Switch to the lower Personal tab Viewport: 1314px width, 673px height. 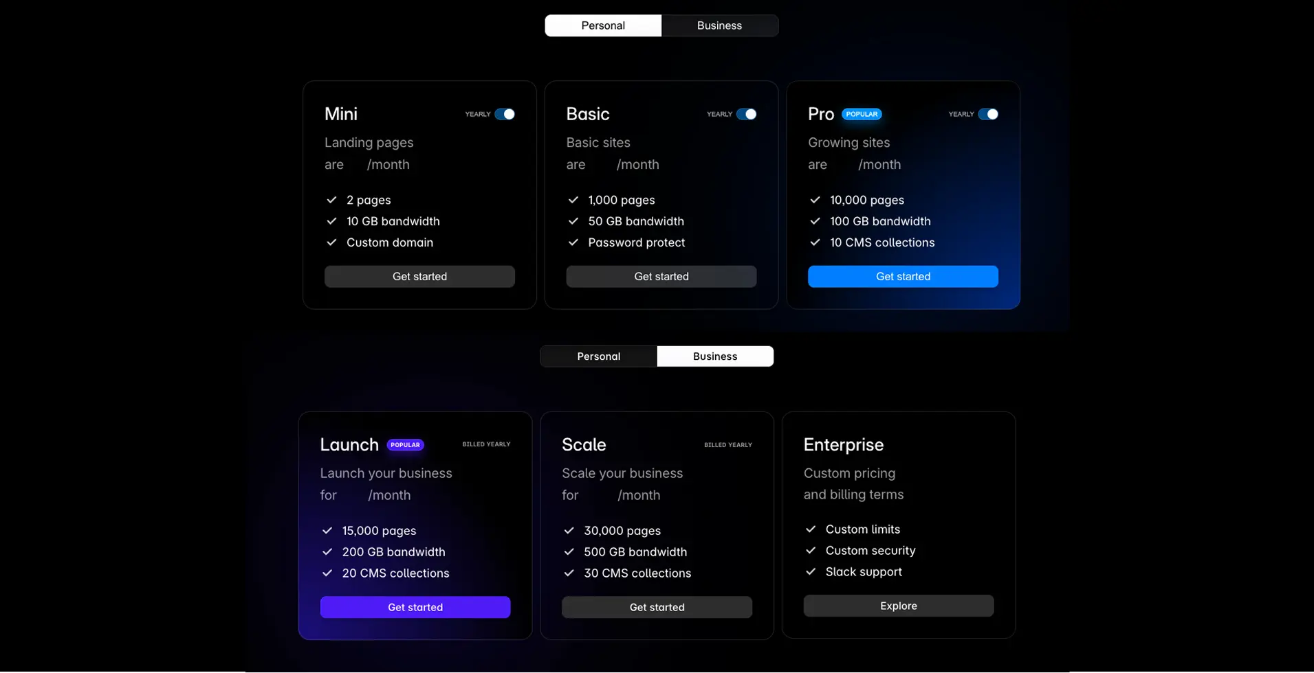pyautogui.click(x=598, y=356)
